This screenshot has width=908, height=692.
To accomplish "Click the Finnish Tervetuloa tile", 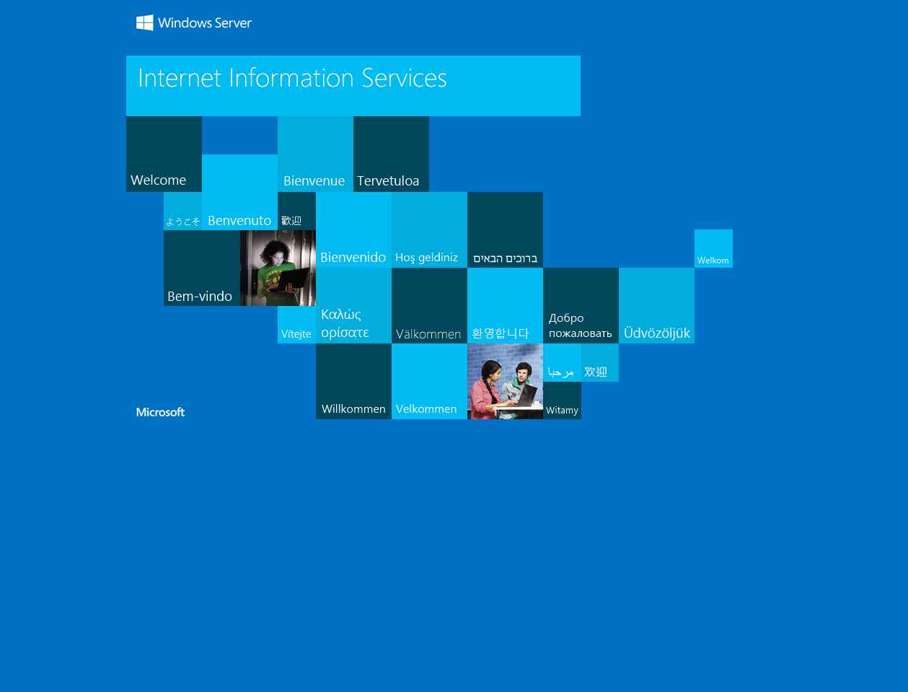I will coord(391,154).
